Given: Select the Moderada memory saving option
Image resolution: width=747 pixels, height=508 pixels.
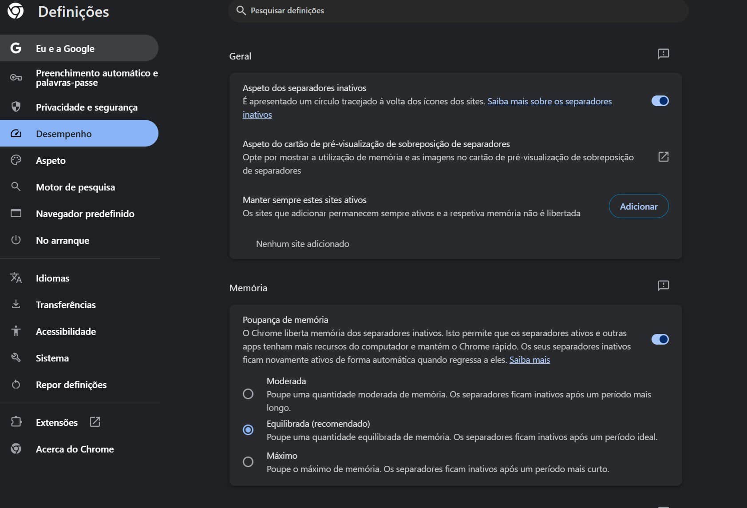Looking at the screenshot, I should point(248,393).
